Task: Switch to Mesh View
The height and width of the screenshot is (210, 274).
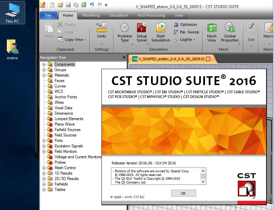Action: tap(212, 32)
